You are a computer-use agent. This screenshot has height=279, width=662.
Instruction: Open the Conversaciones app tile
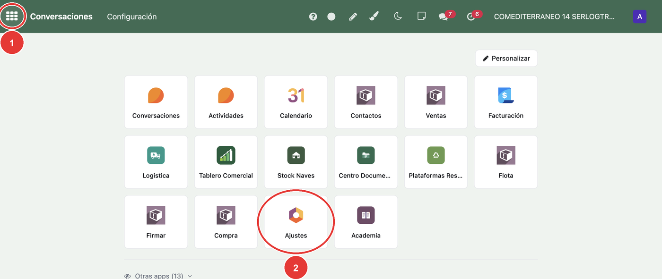156,102
